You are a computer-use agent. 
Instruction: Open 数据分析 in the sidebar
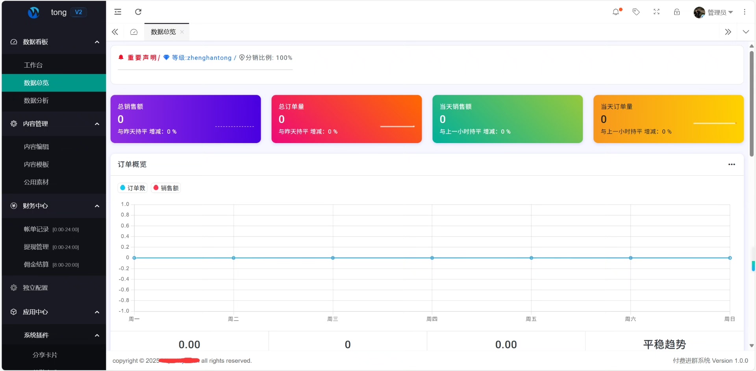coord(36,101)
